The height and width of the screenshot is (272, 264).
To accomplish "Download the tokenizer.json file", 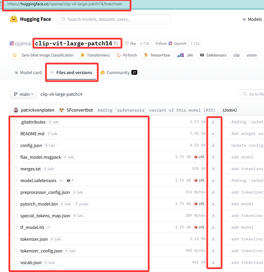I will click(x=213, y=239).
